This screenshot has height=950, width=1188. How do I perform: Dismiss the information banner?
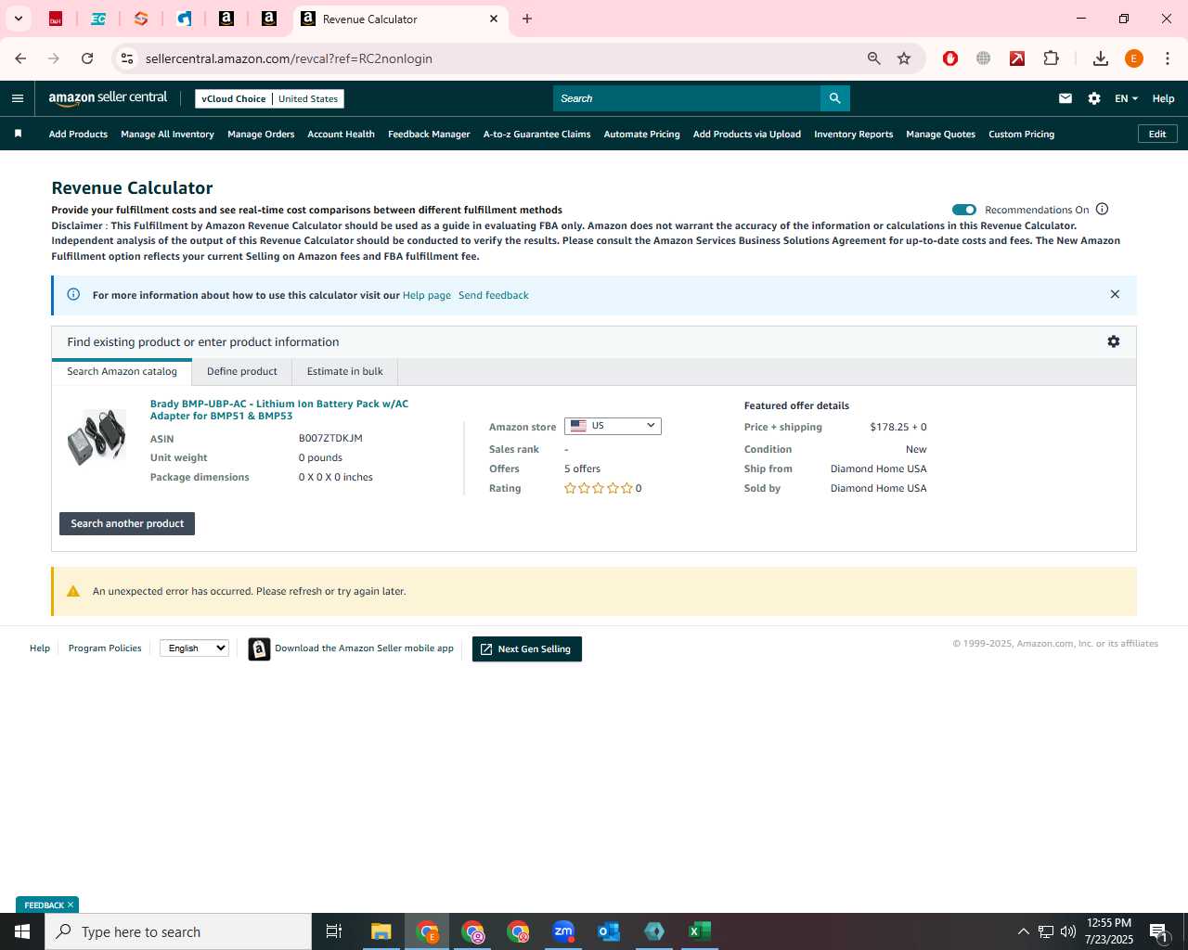[x=1115, y=294]
